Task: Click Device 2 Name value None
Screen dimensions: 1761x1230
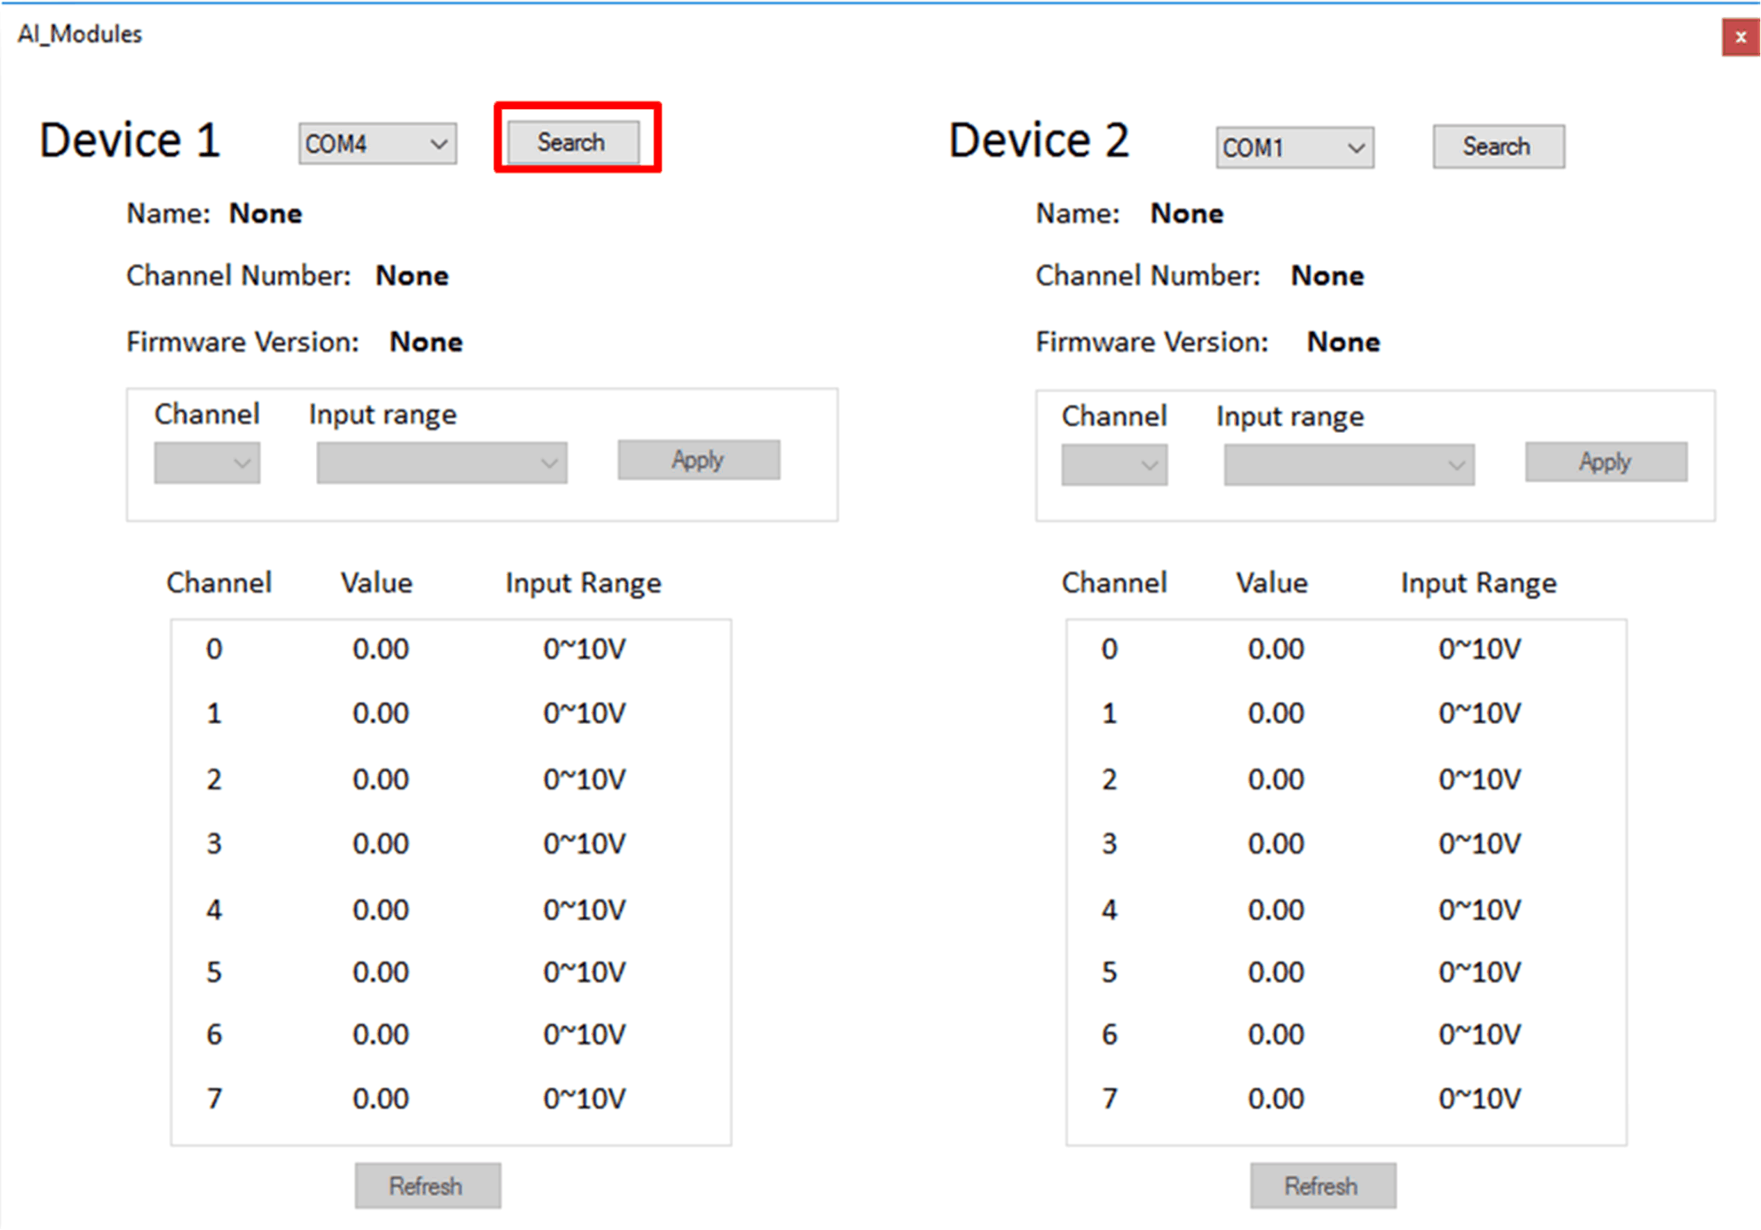Action: 1186,214
